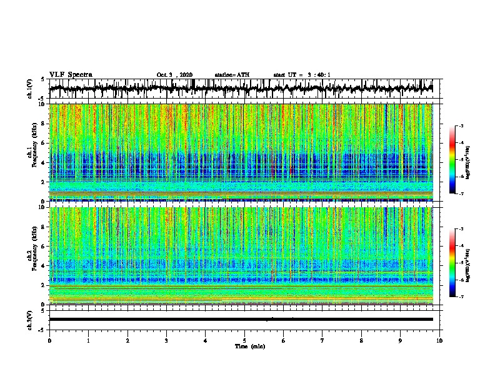Viewport: 495px width, 382px height.
Task: Click the "9" minute tick label
Action: (x=400, y=341)
